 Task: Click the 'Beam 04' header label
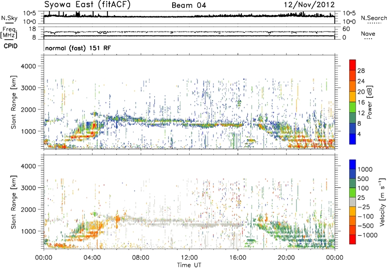[189, 5]
